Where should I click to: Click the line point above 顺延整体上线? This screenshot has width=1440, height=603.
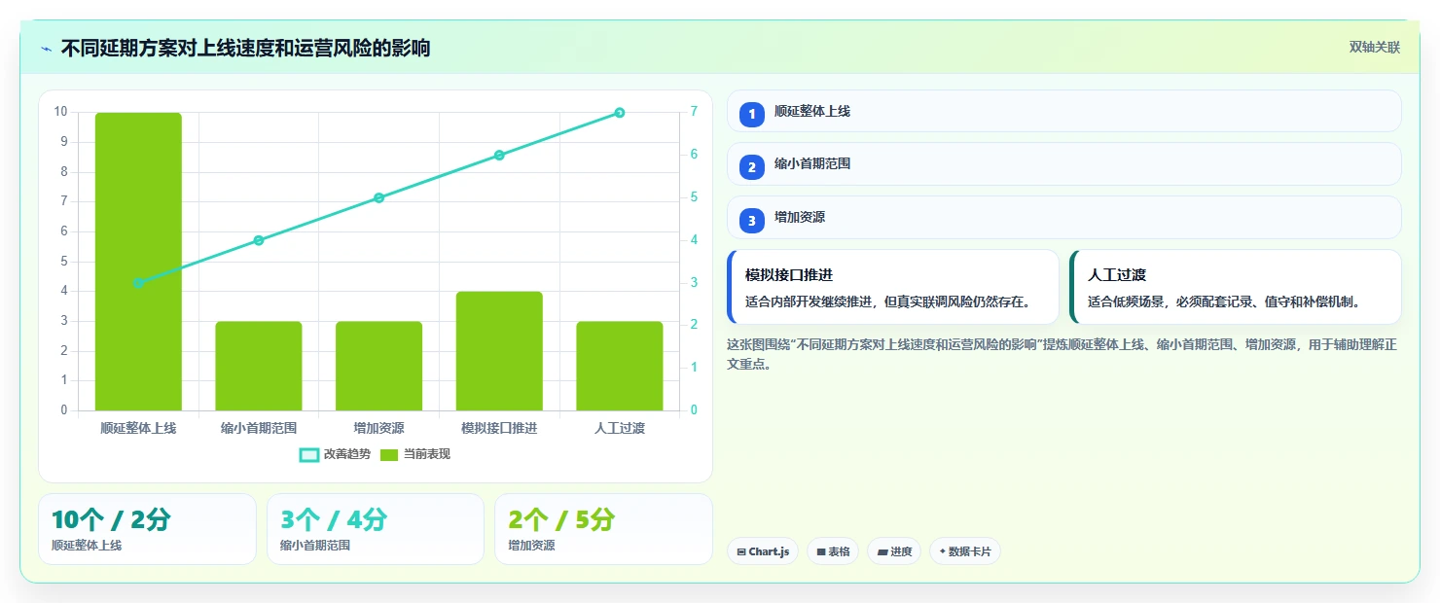[x=138, y=283]
